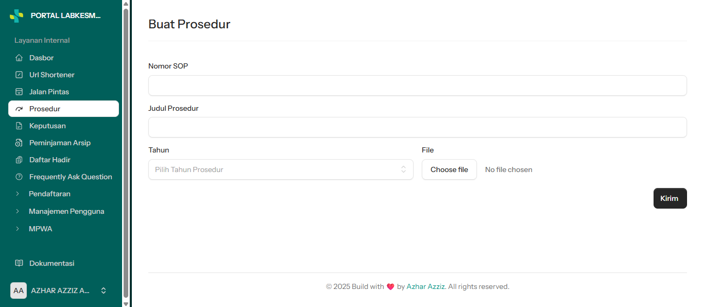Expand the MPWA submenu chevron
703x307 pixels.
(x=18, y=229)
